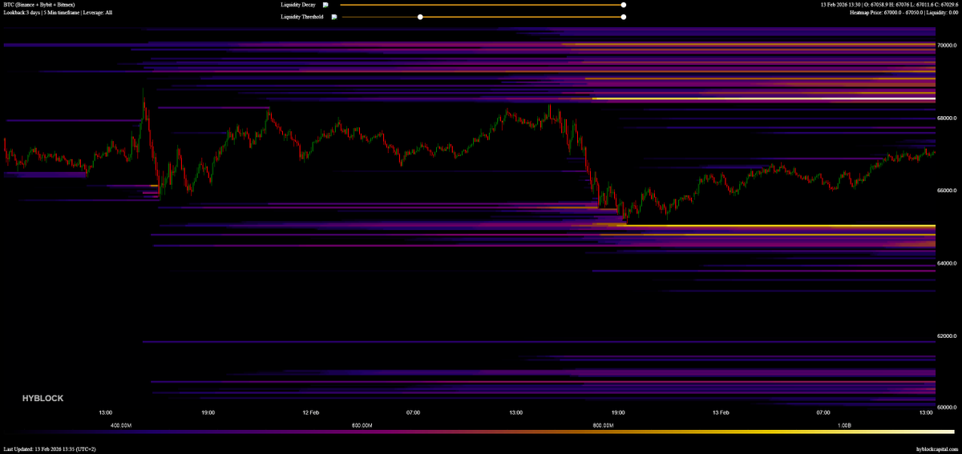The image size is (962, 454).
Task: Click the 60000.0 price axis label
Action: coord(948,408)
